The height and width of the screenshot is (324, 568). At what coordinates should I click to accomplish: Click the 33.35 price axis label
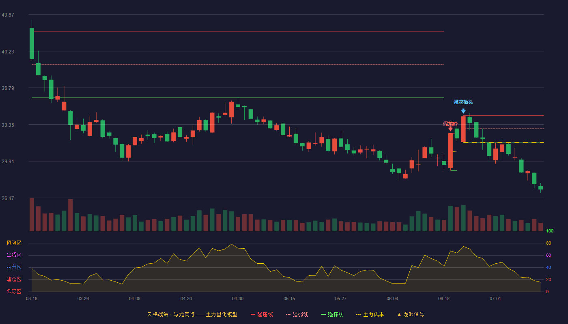[x=8, y=125]
